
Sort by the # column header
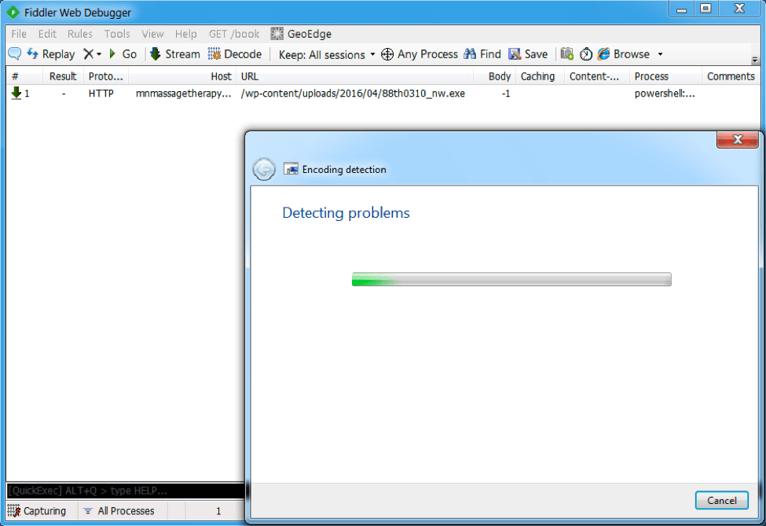(24, 76)
